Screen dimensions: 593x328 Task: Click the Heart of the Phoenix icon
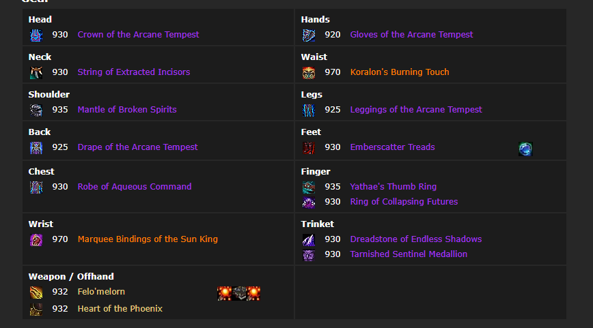pyautogui.click(x=36, y=309)
